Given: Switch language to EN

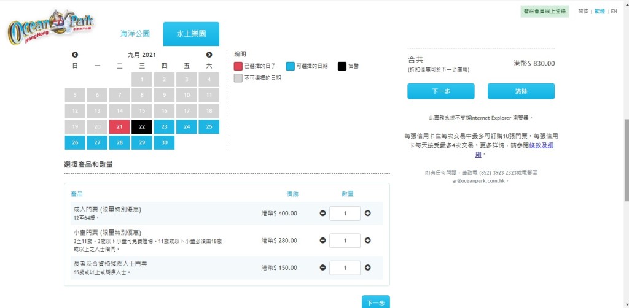Looking at the screenshot, I should tap(614, 12).
